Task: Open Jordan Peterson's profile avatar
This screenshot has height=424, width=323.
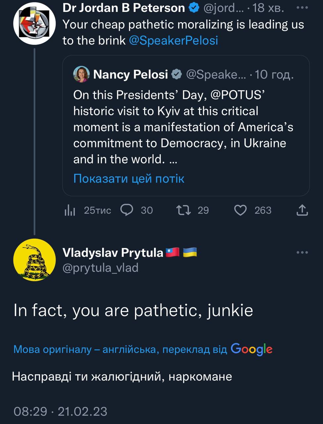Action: pos(34,23)
